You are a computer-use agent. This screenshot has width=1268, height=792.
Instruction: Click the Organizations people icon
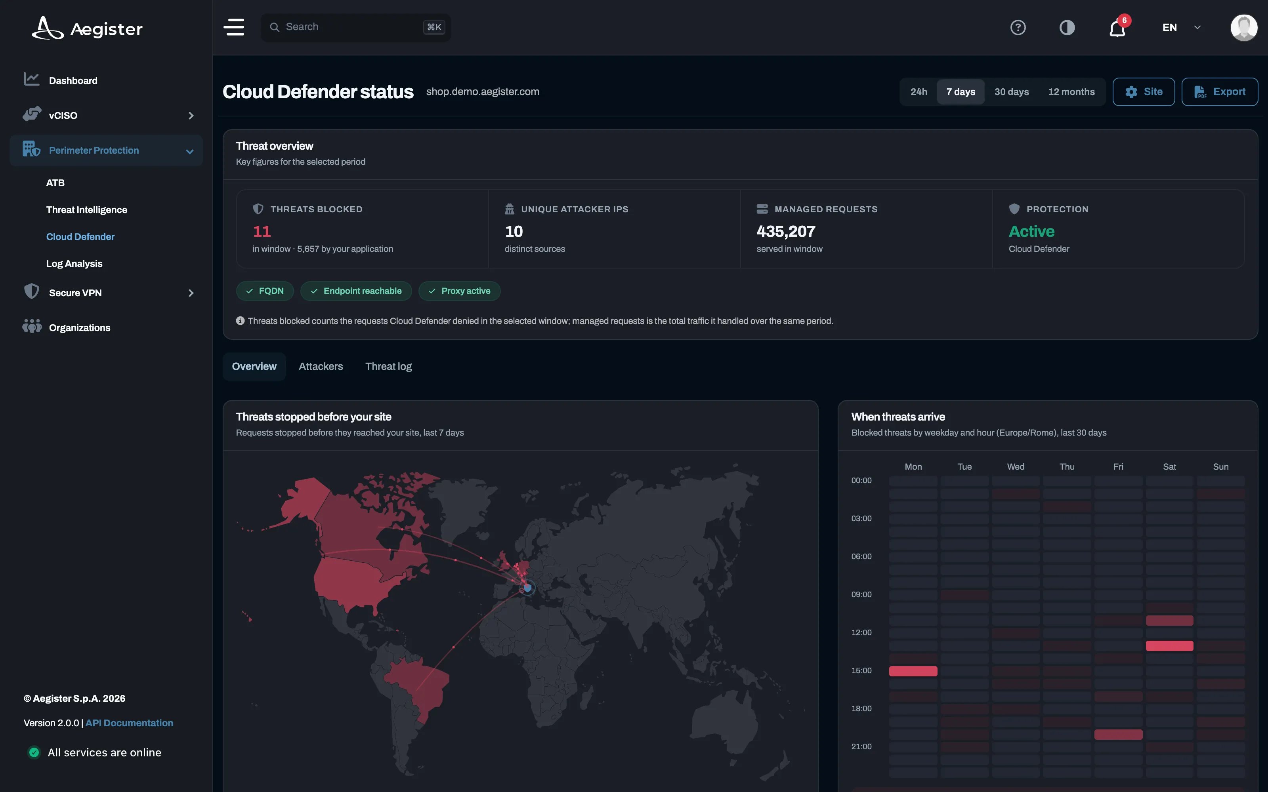[x=32, y=326]
